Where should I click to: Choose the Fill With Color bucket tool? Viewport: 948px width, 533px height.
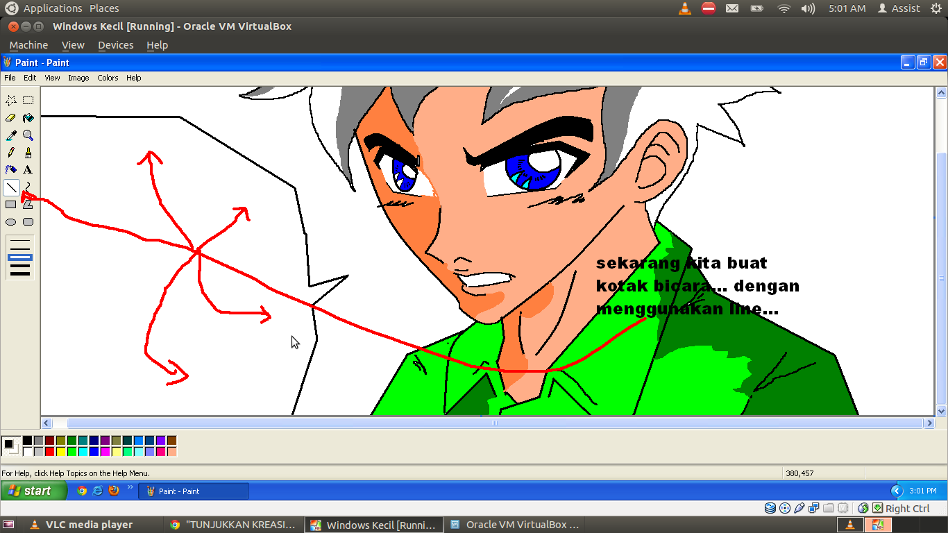(x=28, y=118)
